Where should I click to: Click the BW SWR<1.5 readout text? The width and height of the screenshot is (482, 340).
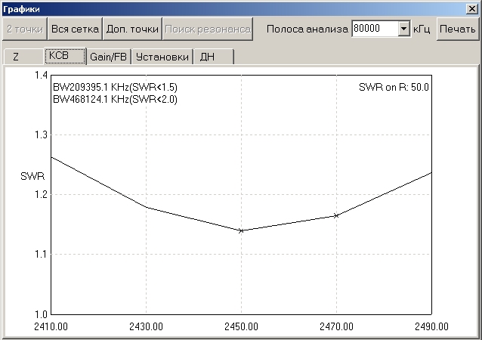[115, 88]
